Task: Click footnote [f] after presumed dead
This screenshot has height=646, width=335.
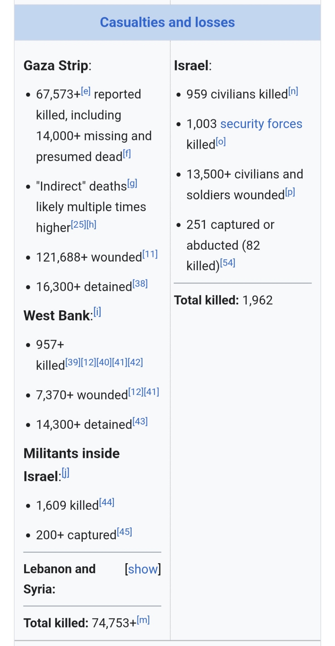Action: (127, 154)
